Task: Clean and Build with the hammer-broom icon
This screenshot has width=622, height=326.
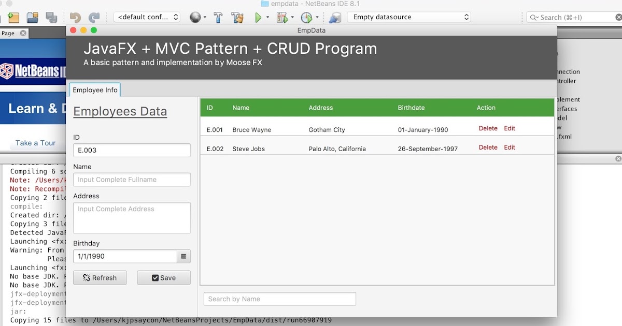Action: tap(237, 17)
